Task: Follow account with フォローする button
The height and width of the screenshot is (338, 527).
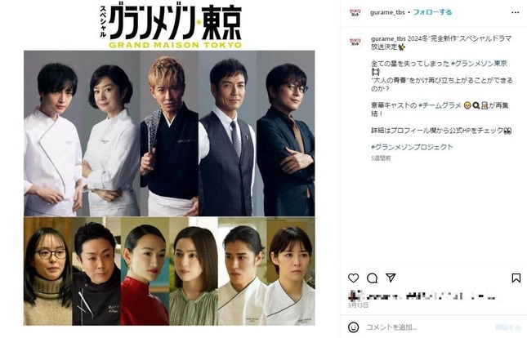Action: click(x=432, y=12)
